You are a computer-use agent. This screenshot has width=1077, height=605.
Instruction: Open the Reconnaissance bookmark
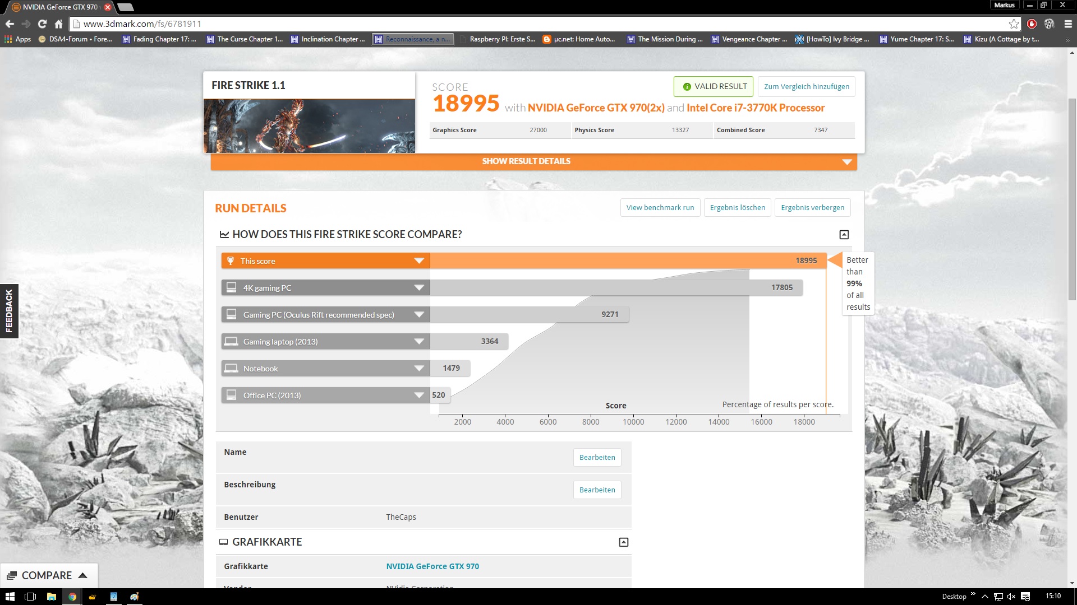point(413,39)
